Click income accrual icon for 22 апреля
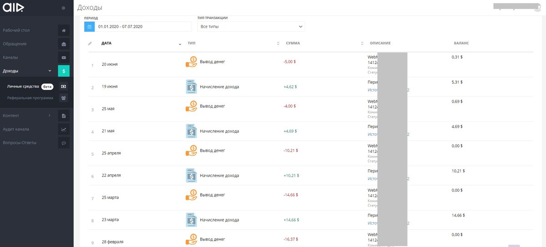The image size is (546, 247). click(x=191, y=176)
